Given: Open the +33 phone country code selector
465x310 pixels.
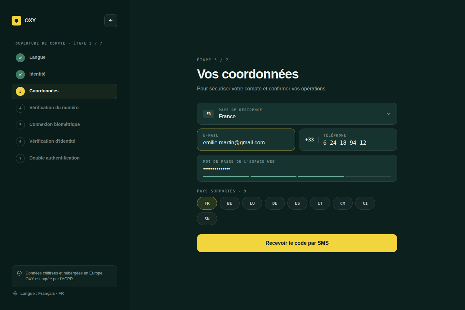Looking at the screenshot, I should (309, 140).
